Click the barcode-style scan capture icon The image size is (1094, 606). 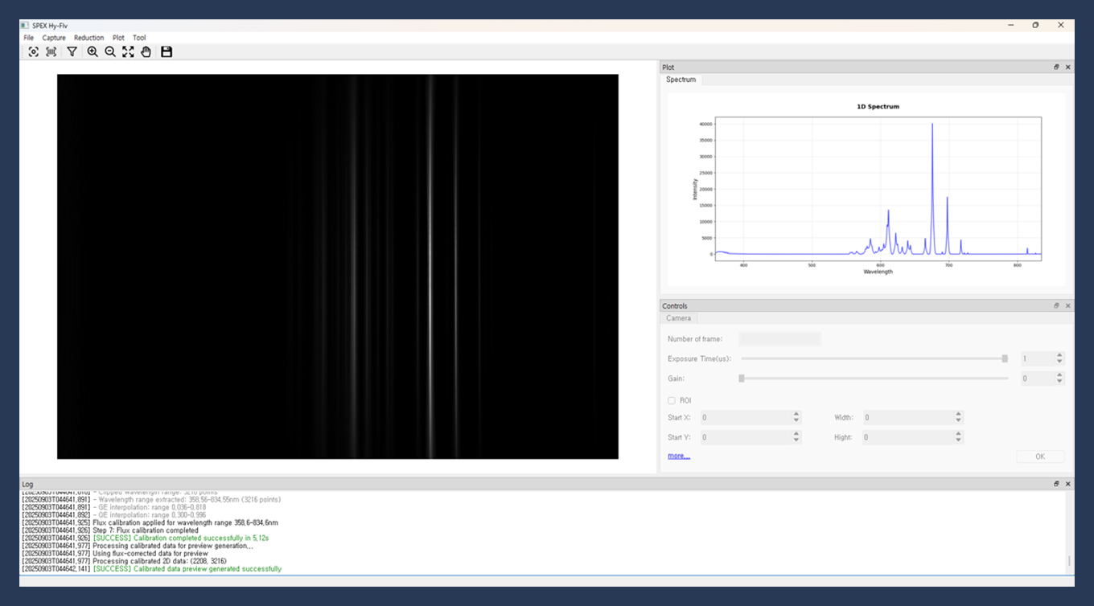click(51, 51)
